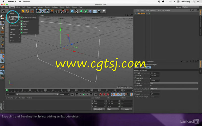This screenshot has height=126, width=202.
Task: Open the Edit Render Settings icon
Action: pyautogui.click(x=66, y=11)
